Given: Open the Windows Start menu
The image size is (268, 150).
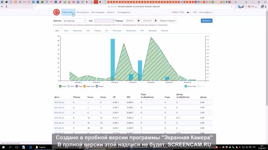Looking at the screenshot, I should pos(3,147).
